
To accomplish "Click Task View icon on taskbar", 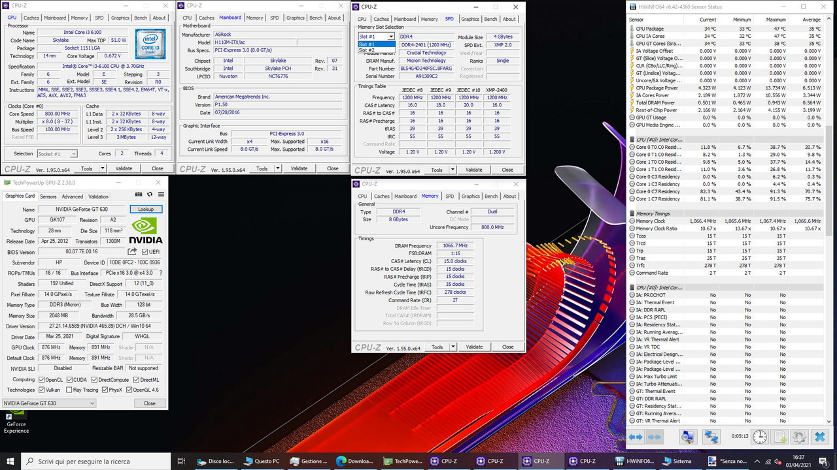I will click(182, 461).
